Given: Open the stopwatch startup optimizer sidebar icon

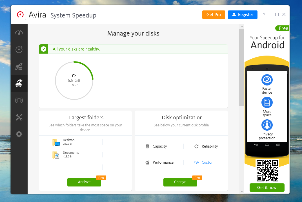Looking at the screenshot, I should click(x=19, y=49).
